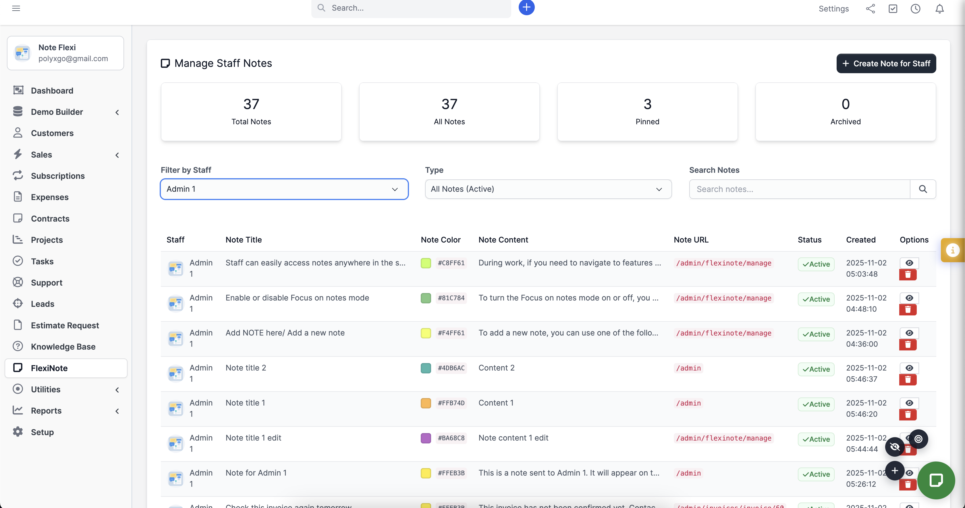Open Knowledge Base in the sidebar
Image resolution: width=965 pixels, height=508 pixels.
pyautogui.click(x=63, y=347)
